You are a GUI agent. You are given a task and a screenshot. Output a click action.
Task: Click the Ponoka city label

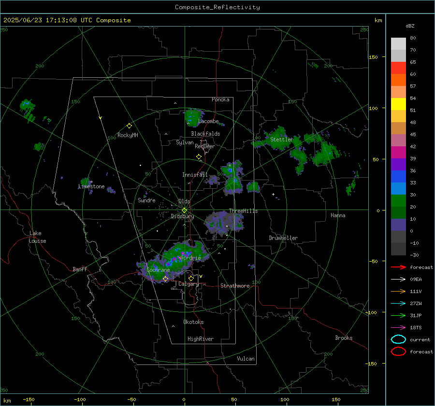point(220,99)
